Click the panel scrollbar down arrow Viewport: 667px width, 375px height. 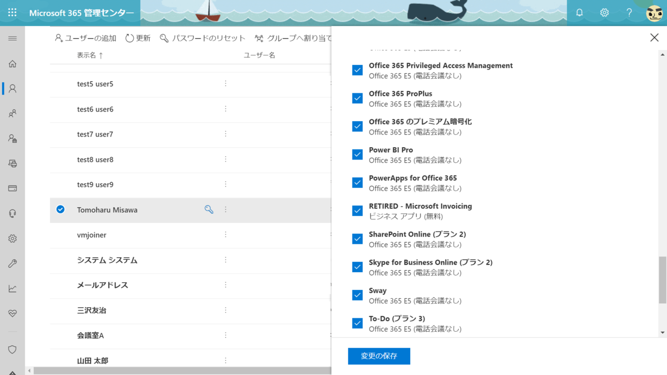coord(663,333)
